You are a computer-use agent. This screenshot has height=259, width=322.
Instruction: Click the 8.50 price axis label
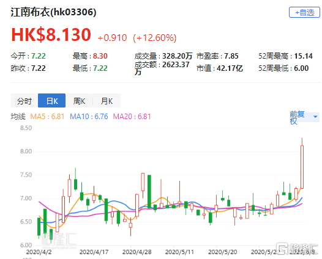coord(26,128)
